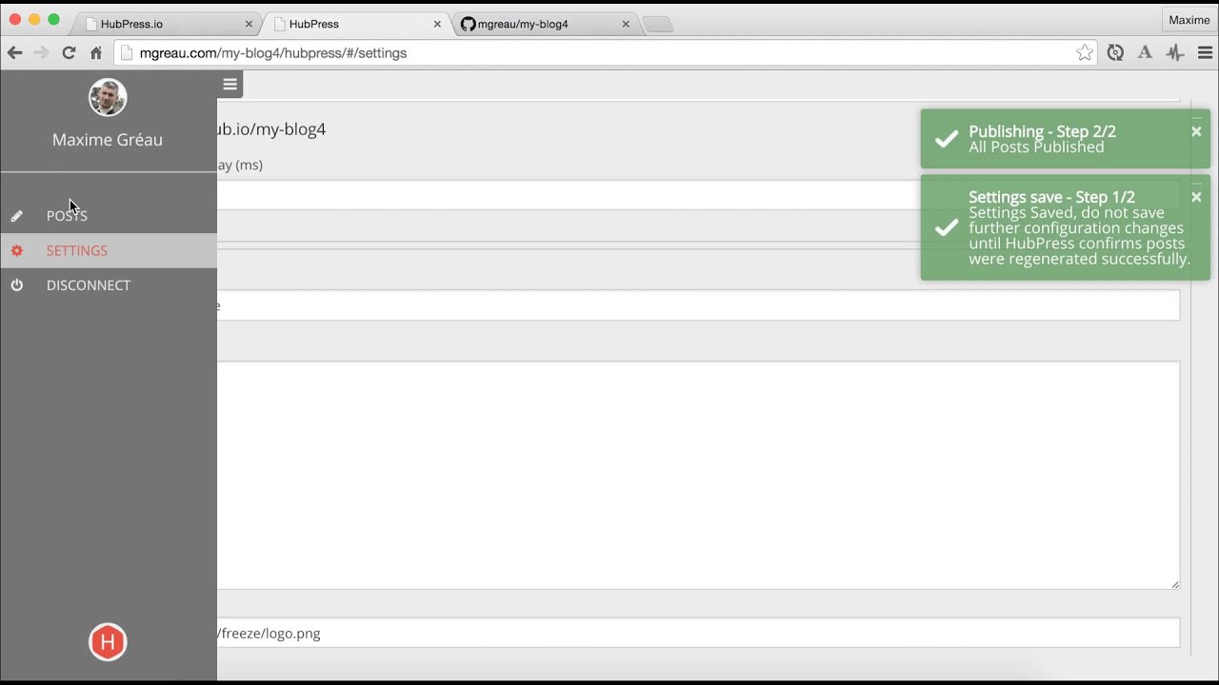Click the checkmark icon on Settings save notification

(x=946, y=227)
